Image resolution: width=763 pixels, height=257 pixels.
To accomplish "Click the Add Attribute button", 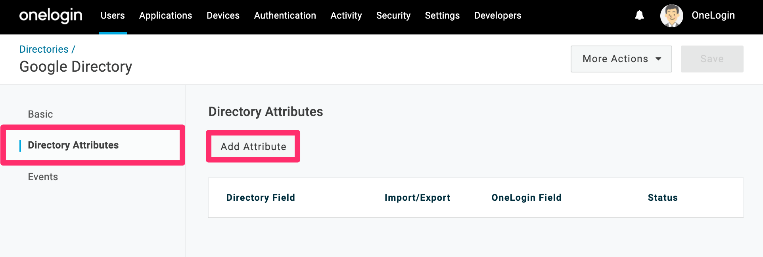I will tap(253, 147).
